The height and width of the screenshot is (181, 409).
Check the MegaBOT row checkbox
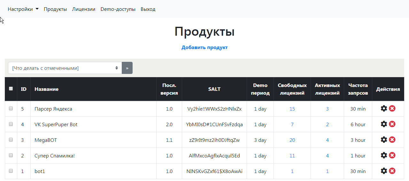[11, 140]
